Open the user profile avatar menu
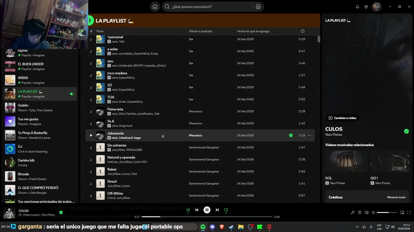This screenshot has width=414, height=232. pos(376,7)
